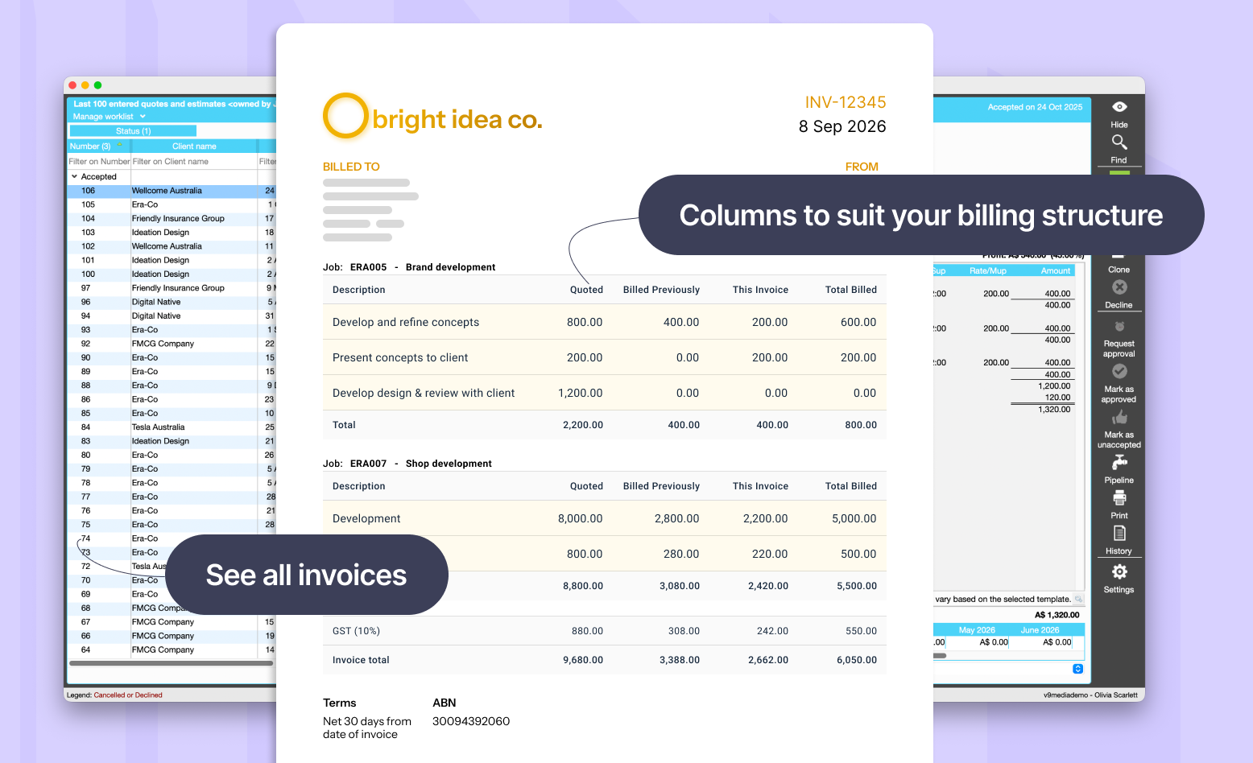
Task: Select the Mark as approved checkmark icon
Action: 1119,371
